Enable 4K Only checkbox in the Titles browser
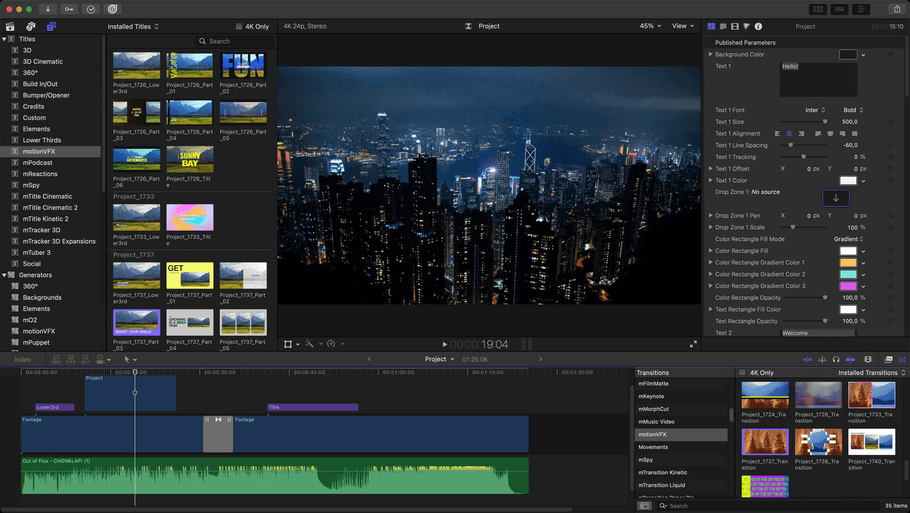This screenshot has height=513, width=910. (x=239, y=27)
